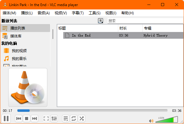Select 播放列表 in the sidebar

[x=25, y=28]
